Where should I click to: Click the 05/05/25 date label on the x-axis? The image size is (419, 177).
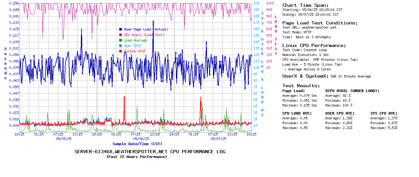[63, 139]
